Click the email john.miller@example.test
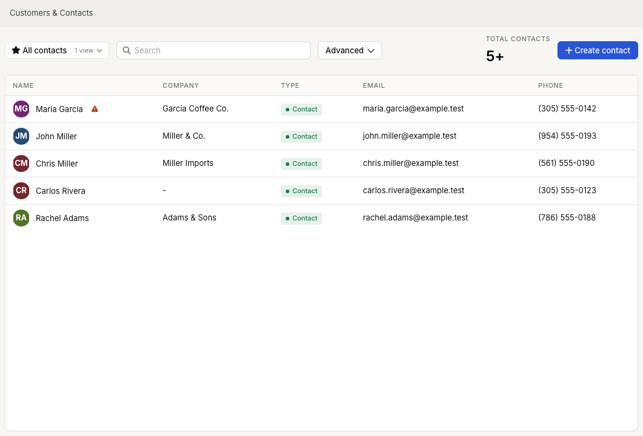 [x=409, y=136]
